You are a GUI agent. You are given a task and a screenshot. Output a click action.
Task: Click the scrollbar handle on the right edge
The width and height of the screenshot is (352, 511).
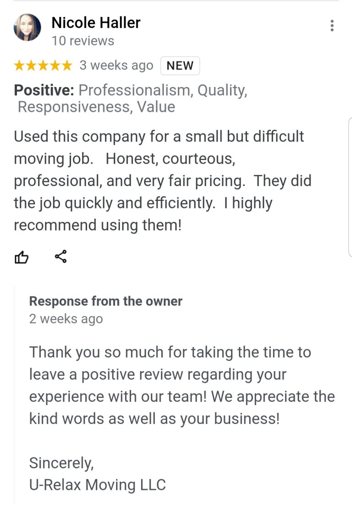coord(350,186)
